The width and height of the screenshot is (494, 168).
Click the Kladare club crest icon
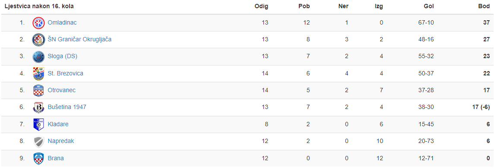tap(38, 124)
